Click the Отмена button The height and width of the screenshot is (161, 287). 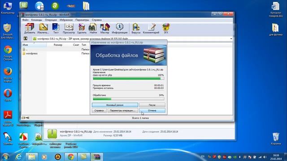pyautogui.click(x=152, y=110)
